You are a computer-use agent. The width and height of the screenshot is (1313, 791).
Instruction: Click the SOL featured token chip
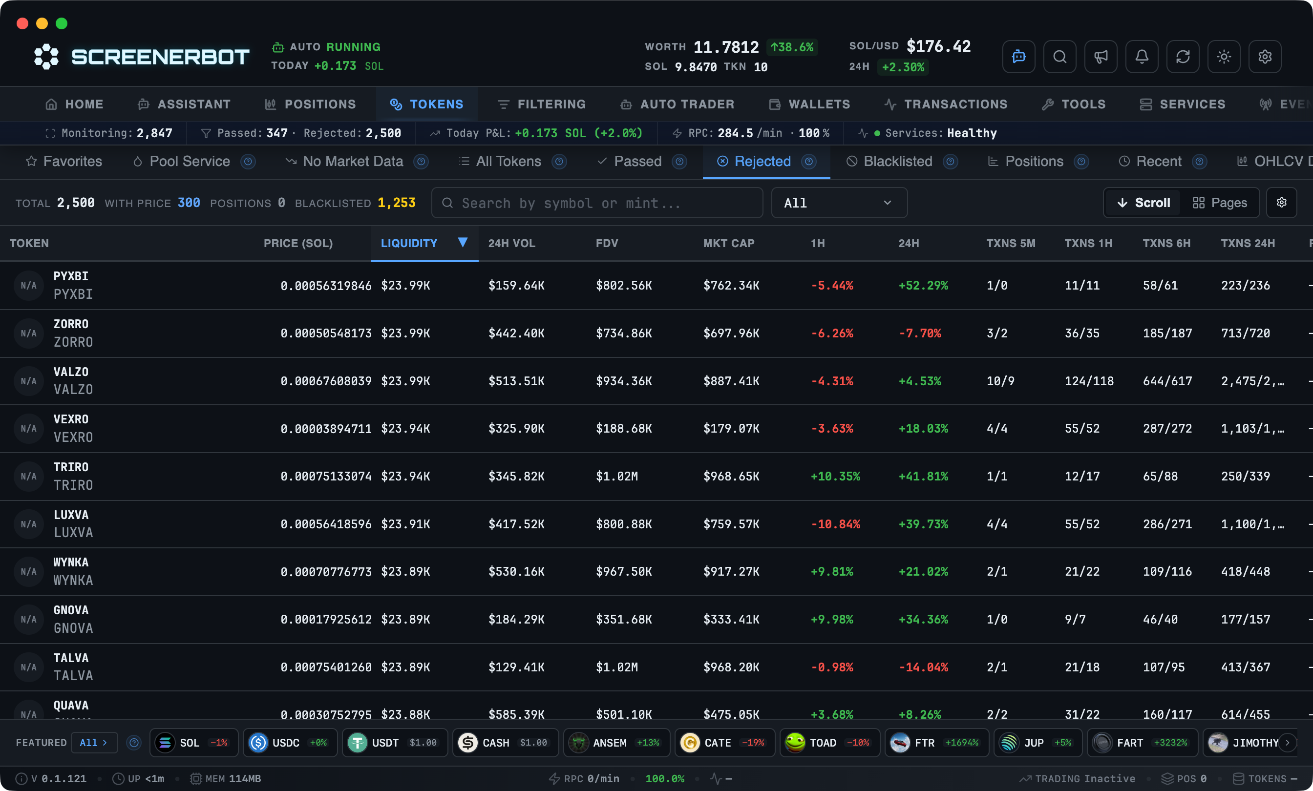pos(194,743)
